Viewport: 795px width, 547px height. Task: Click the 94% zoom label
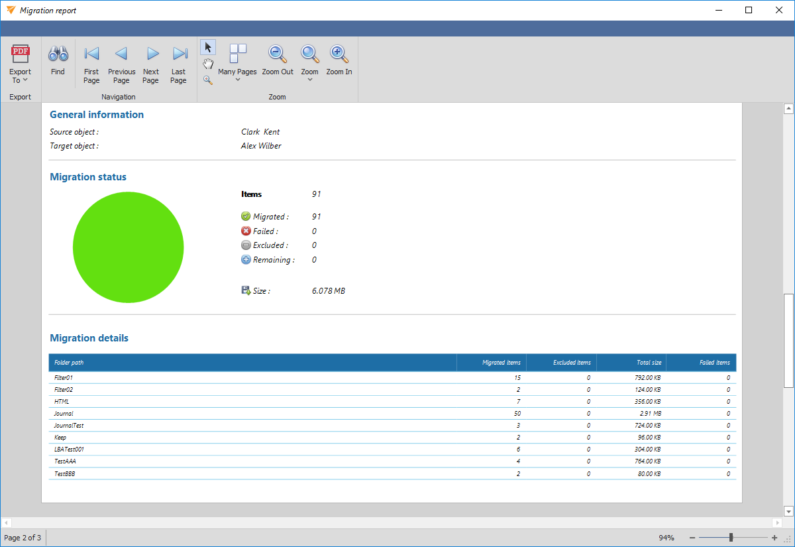pyautogui.click(x=666, y=538)
